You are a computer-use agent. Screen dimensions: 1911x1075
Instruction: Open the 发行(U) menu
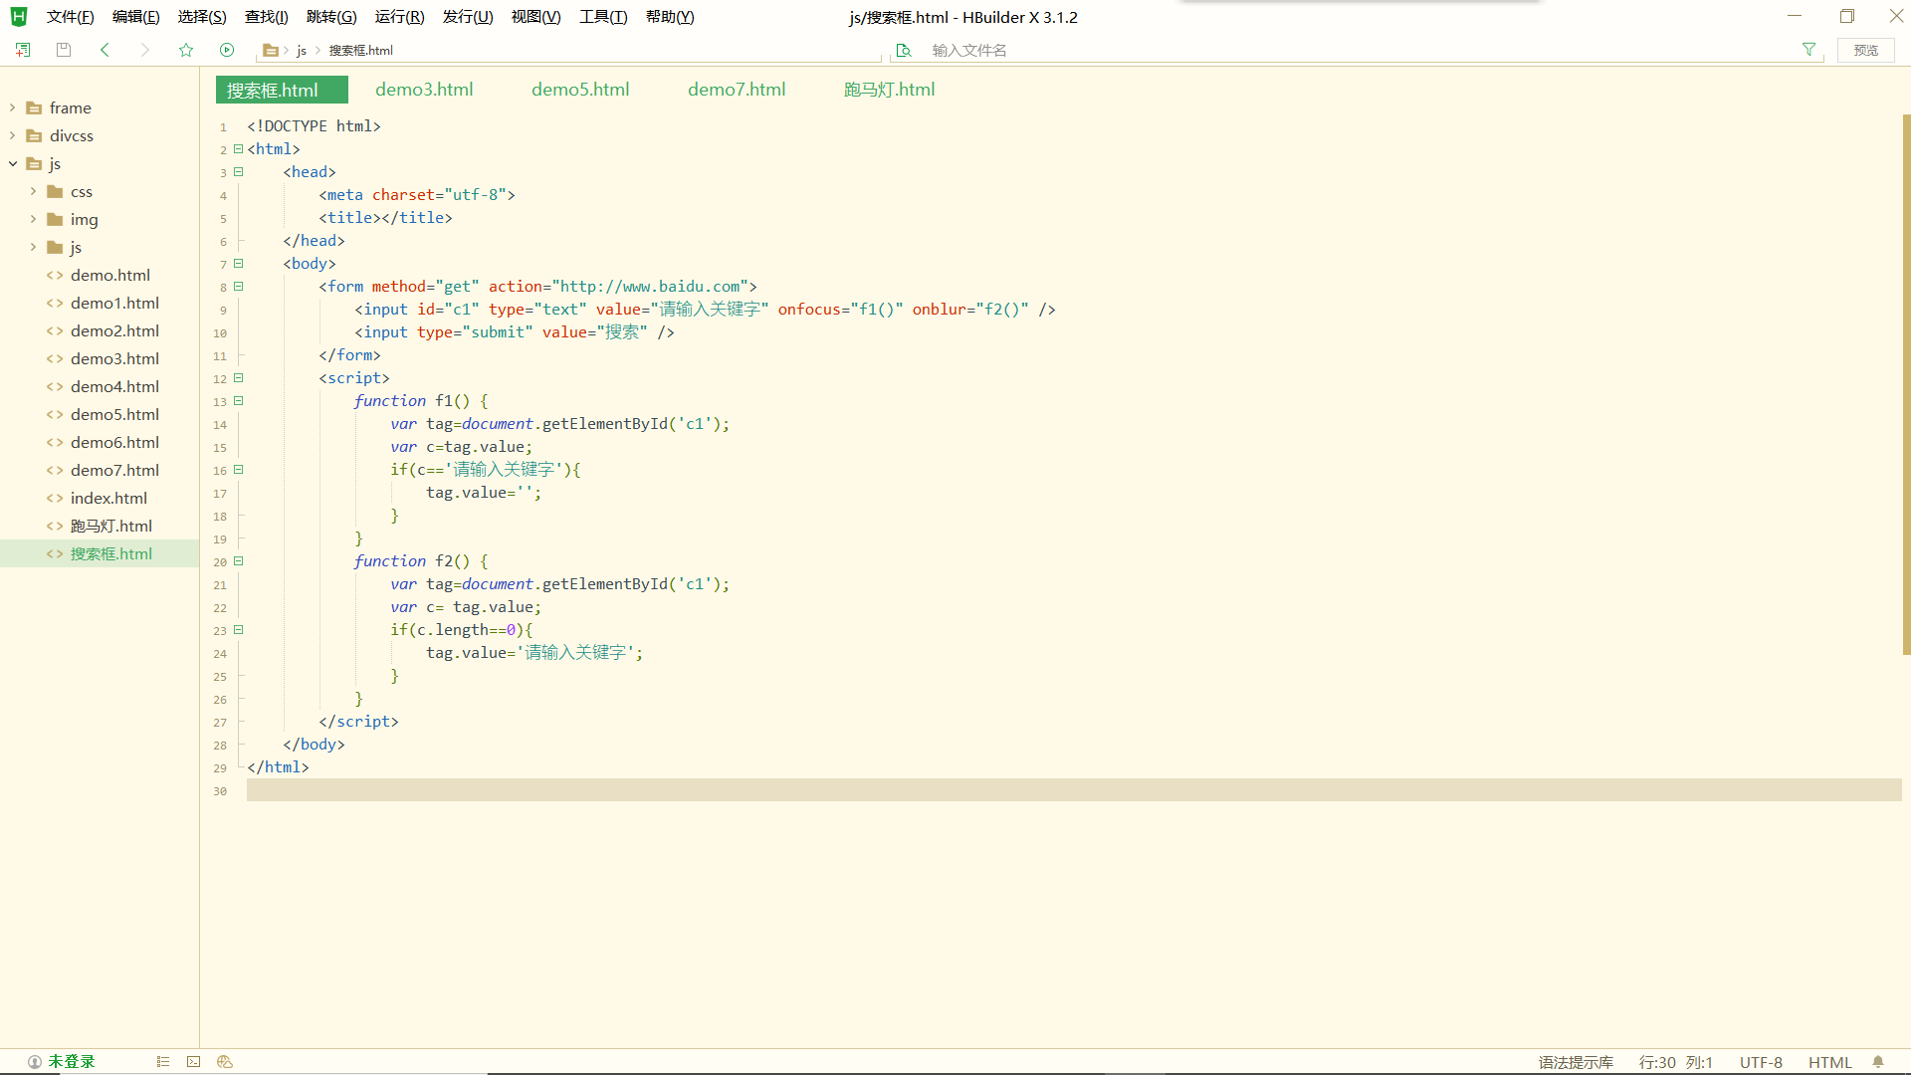(468, 17)
